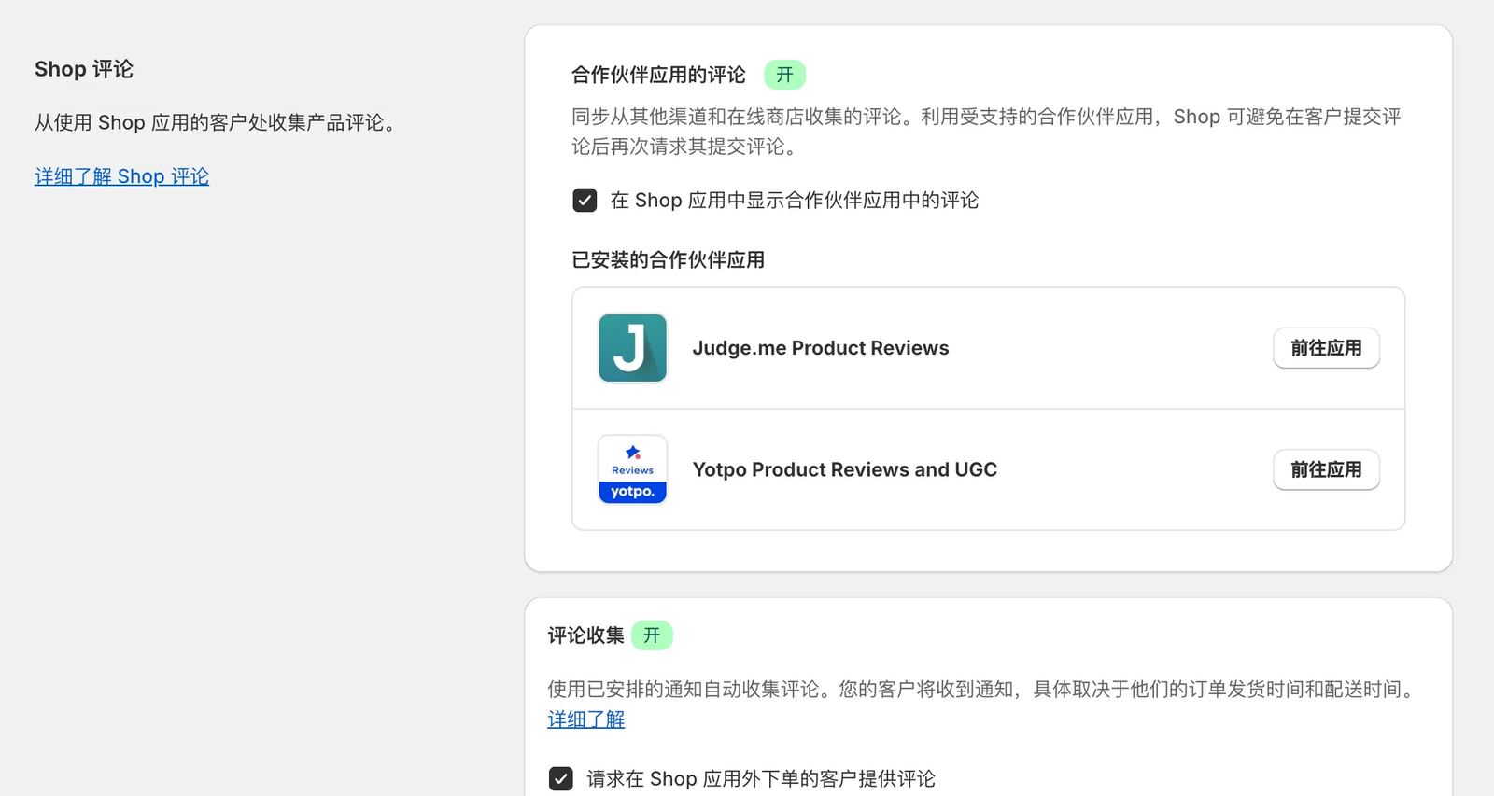
Task: Click the 开 badge beside 合作伙伴应用的评论
Action: click(x=784, y=75)
